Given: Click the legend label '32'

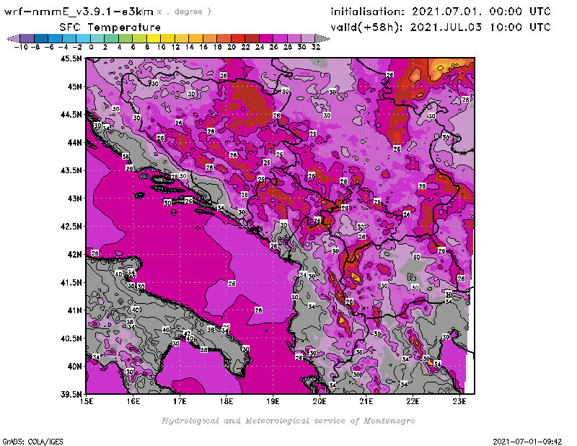Looking at the screenshot, I should point(316,47).
